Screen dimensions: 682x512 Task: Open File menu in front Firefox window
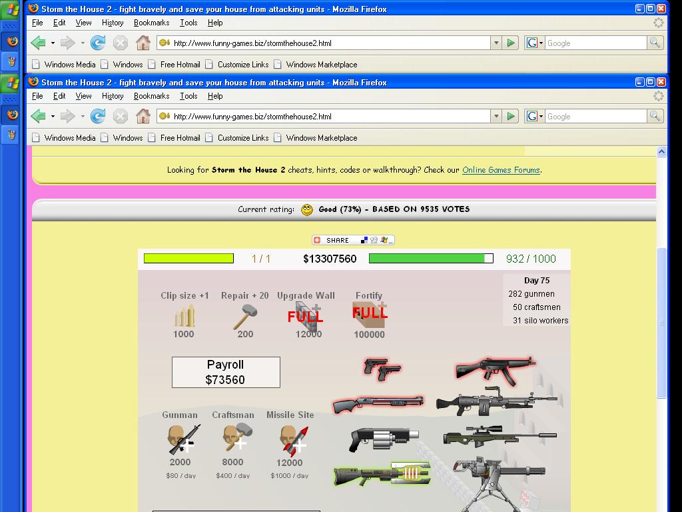(x=37, y=96)
